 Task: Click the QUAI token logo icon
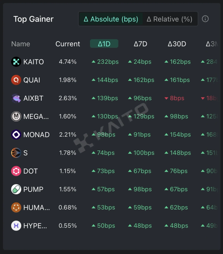[16, 80]
